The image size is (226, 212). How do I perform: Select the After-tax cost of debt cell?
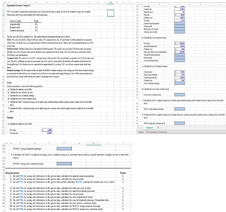(180, 32)
